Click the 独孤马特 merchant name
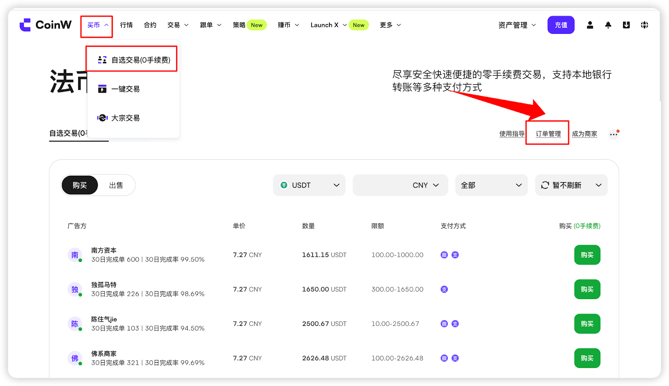Viewport: 669px width, 386px height. [104, 284]
